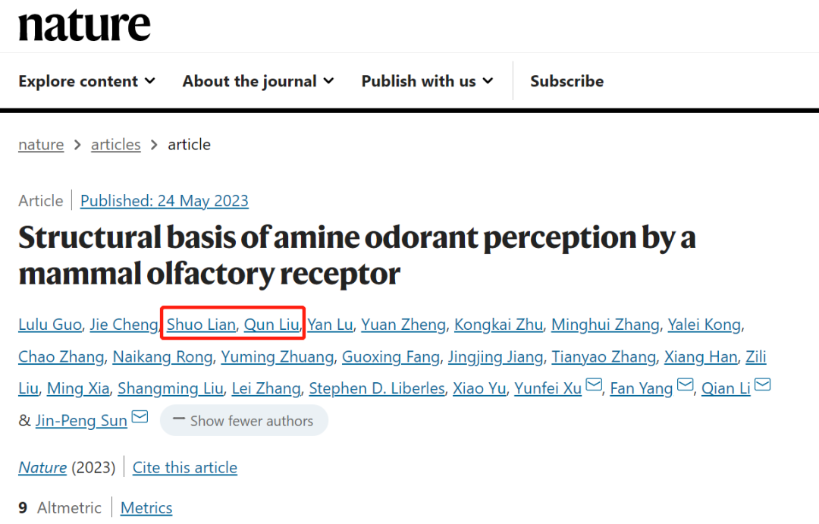Viewport: 819px width, 524px height.
Task: Open the About the journal dropdown
Action: click(x=258, y=81)
